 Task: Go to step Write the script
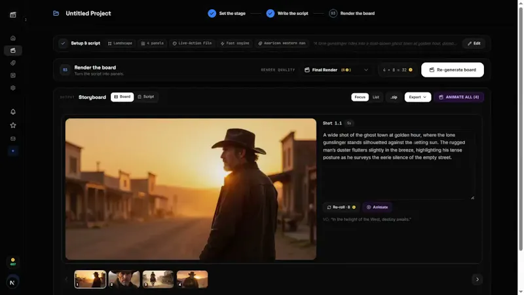(288, 13)
